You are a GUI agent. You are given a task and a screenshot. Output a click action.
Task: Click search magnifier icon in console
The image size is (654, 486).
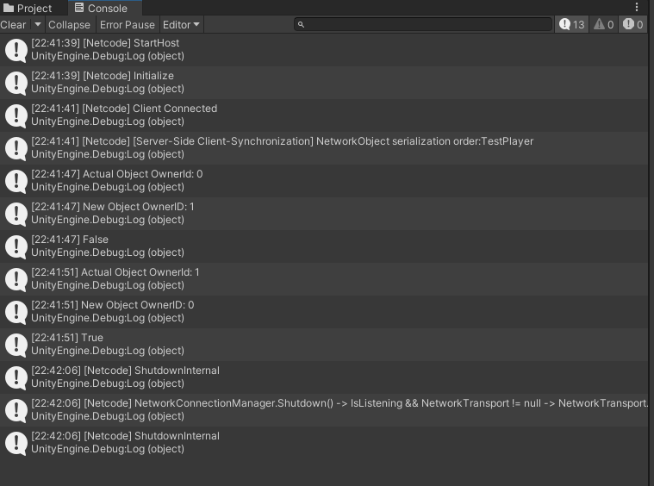tap(301, 25)
